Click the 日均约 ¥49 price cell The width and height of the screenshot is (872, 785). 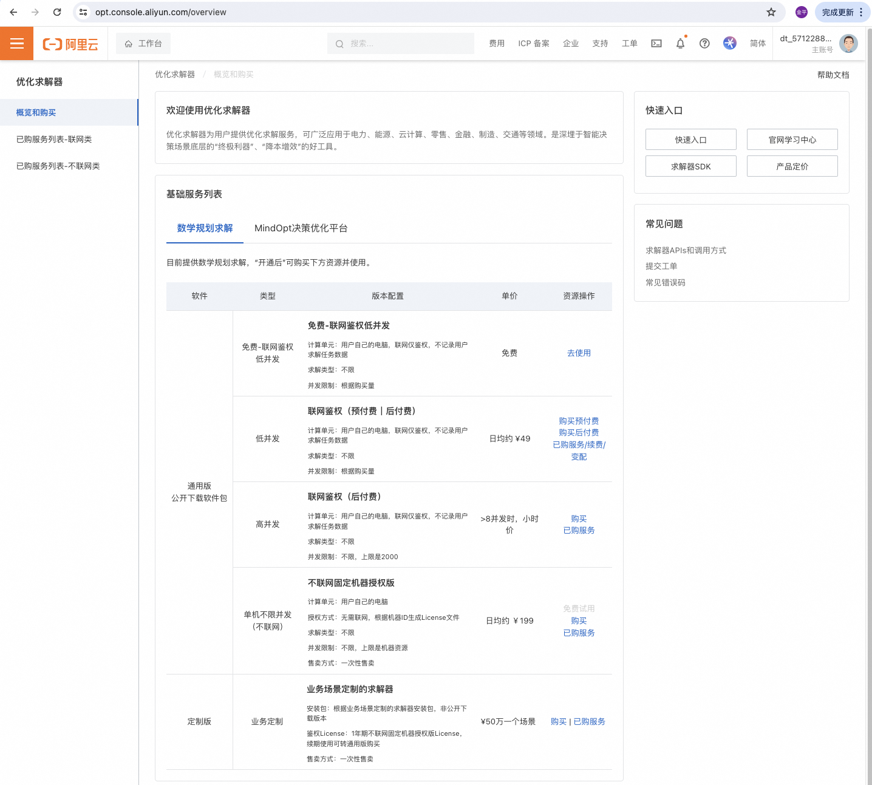(x=509, y=438)
